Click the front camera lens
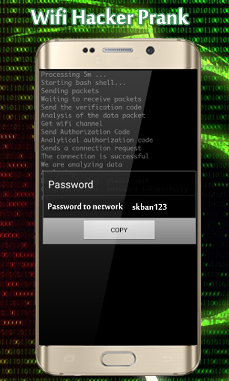 (x=150, y=50)
